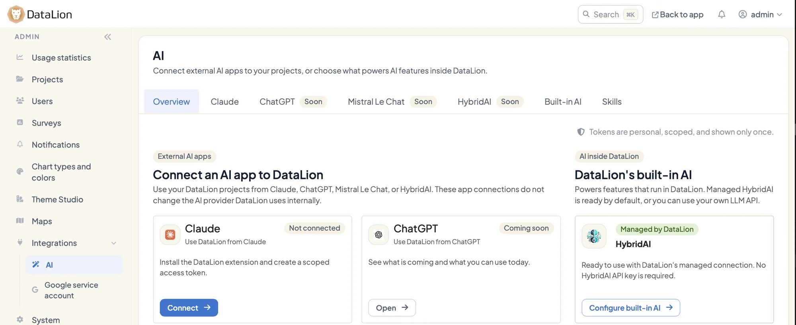796x325 pixels.
Task: Click the Not connected status badge
Action: (x=314, y=228)
